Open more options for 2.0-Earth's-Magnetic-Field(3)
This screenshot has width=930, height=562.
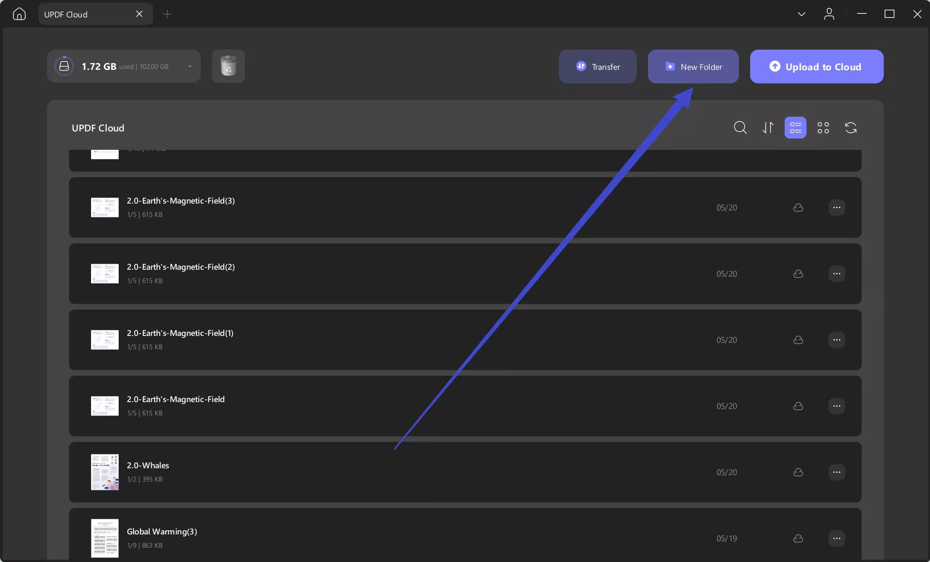tap(837, 208)
